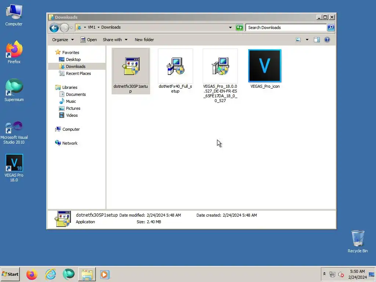This screenshot has width=376, height=282.
Task: Click the Downloads breadcrumb segment
Action: pos(111,27)
